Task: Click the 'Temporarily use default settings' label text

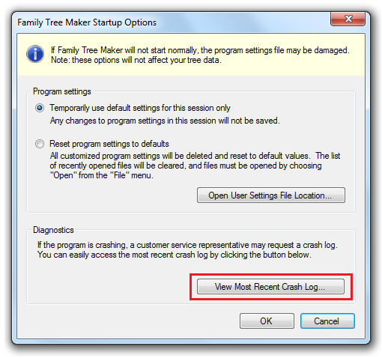Action: coord(140,108)
